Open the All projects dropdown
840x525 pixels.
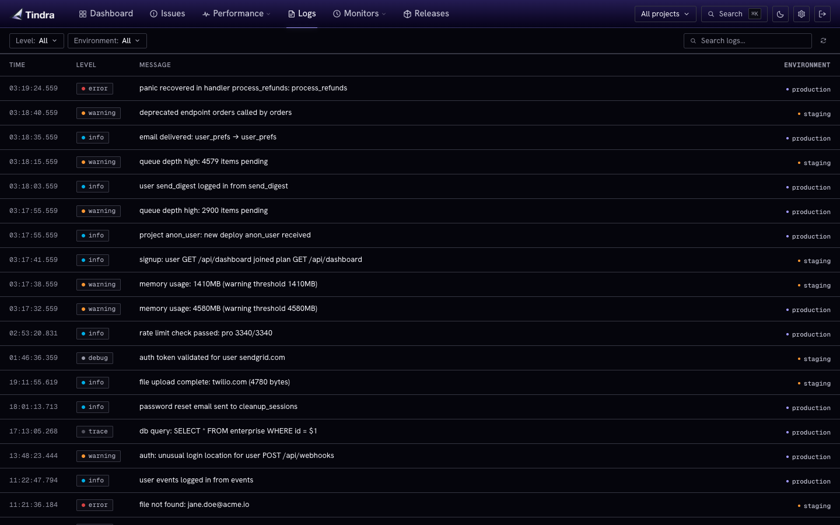(665, 14)
